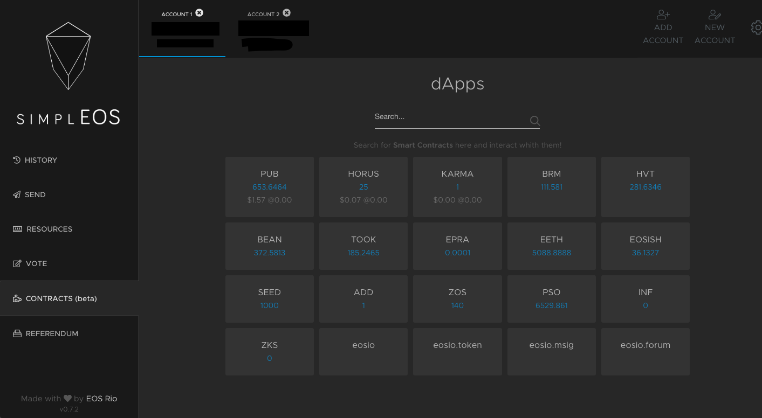
Task: Click the search magnifier icon
Action: click(534, 121)
